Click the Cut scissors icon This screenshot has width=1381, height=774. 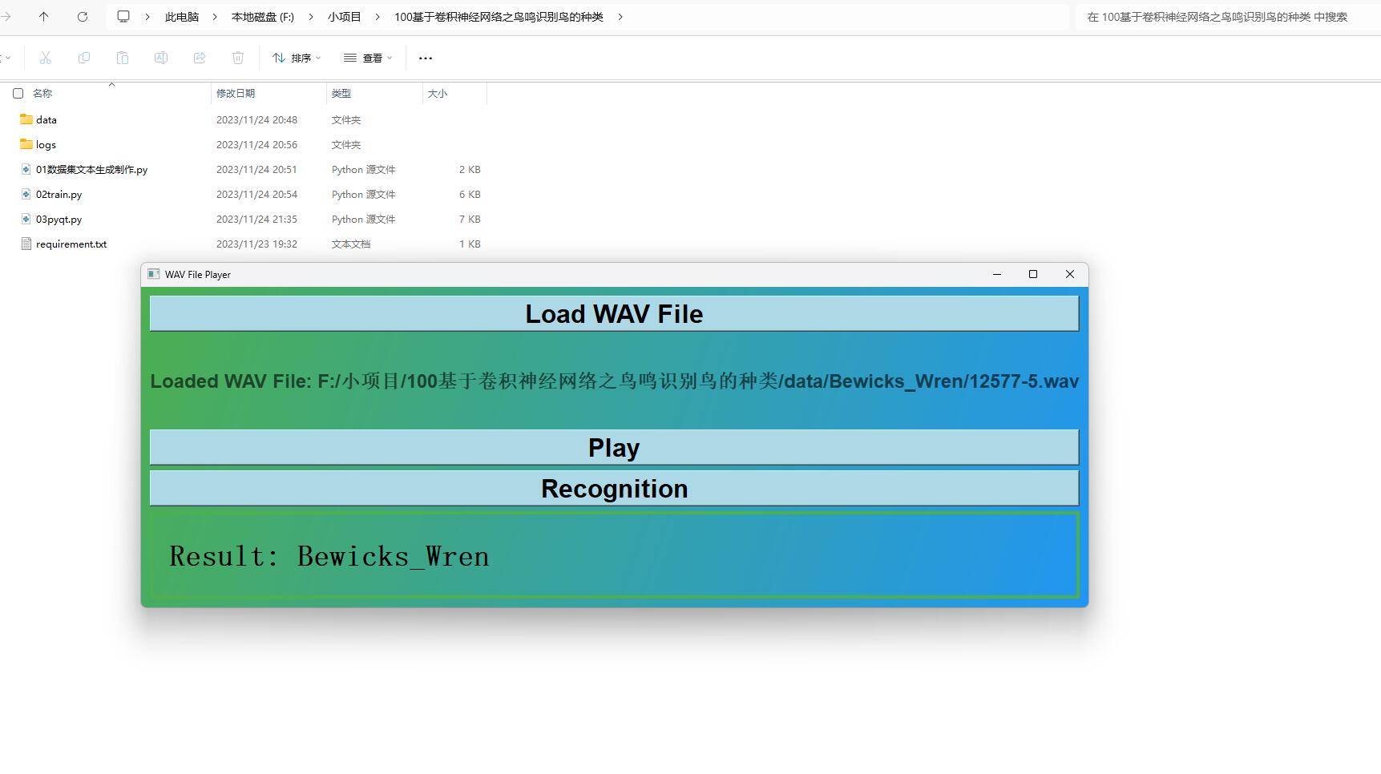coord(46,58)
